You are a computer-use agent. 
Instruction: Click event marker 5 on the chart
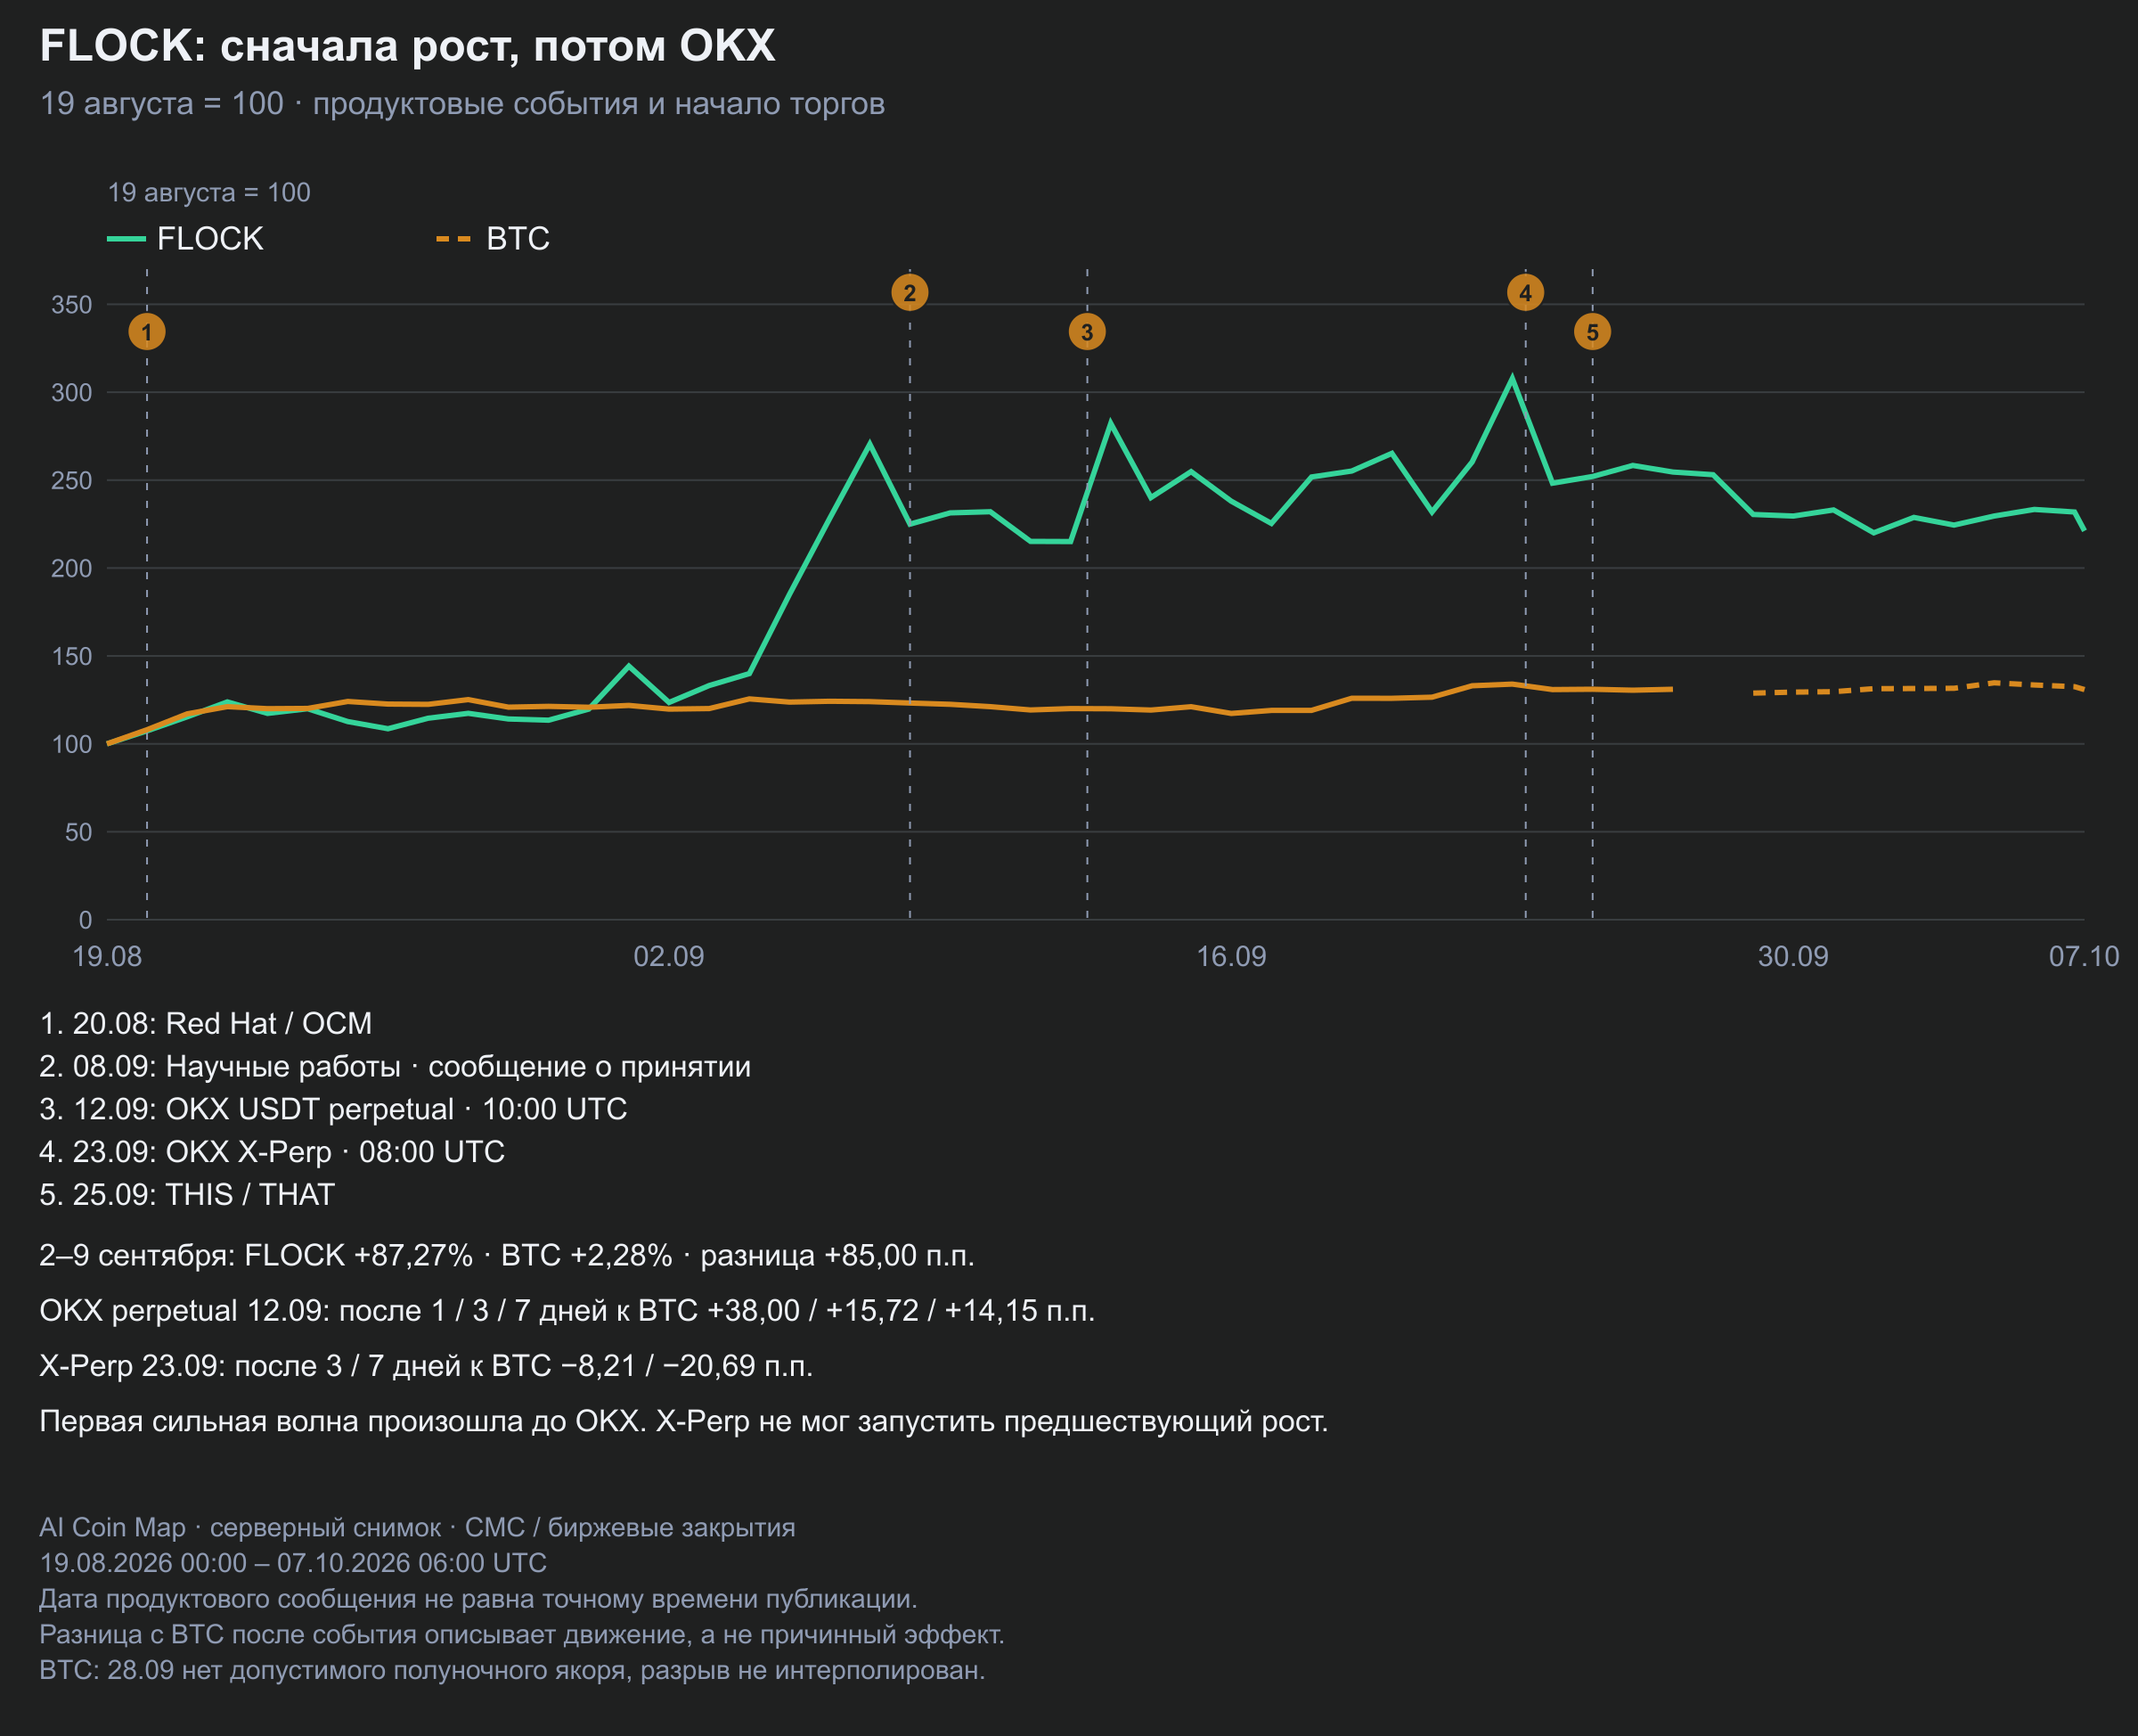(1592, 332)
